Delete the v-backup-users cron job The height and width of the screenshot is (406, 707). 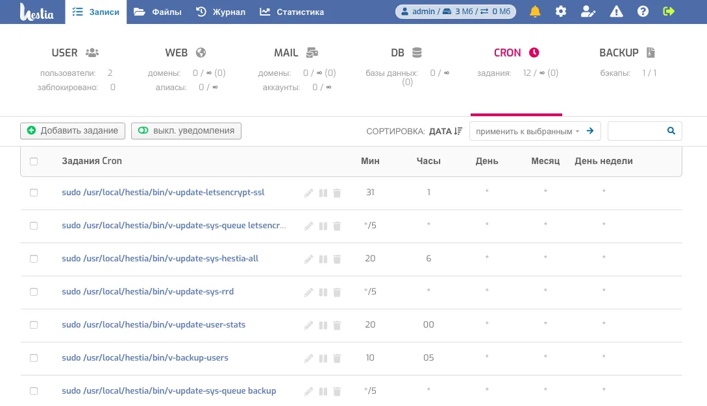point(337,358)
